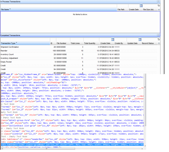The image size is (169, 152).
Task: Click the File Size (kb) column header
Action: coord(148,9)
